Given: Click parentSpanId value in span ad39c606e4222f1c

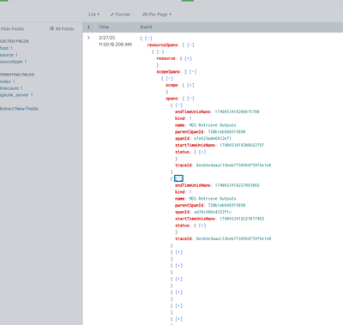Looking at the screenshot, I should (226, 205).
